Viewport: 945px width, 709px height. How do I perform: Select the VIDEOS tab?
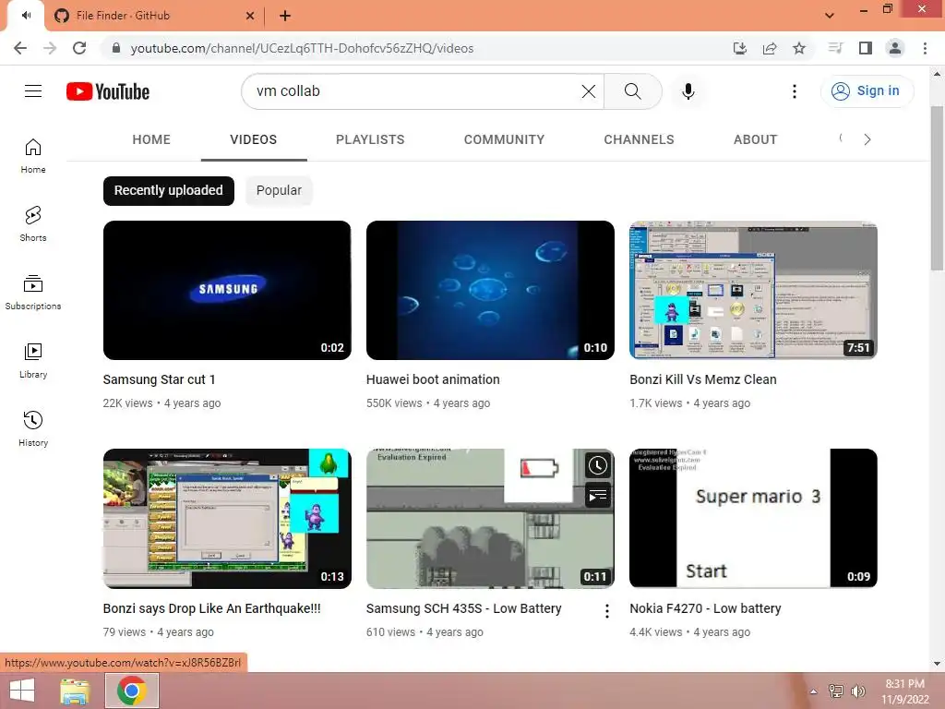(254, 139)
